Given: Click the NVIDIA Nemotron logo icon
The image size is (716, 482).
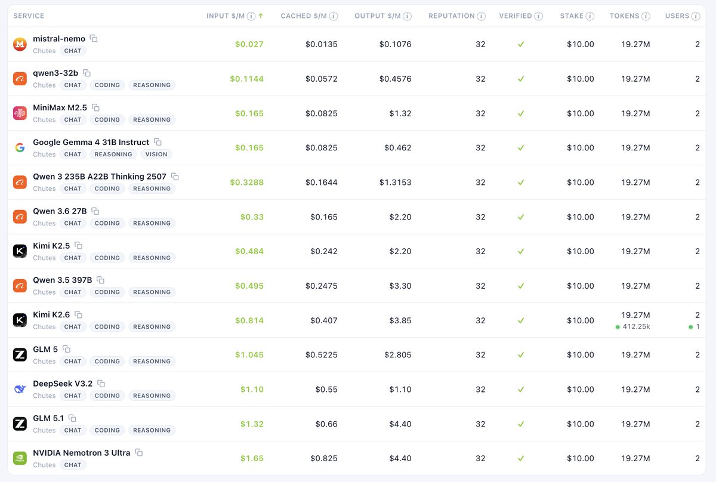Looking at the screenshot, I should click(20, 458).
